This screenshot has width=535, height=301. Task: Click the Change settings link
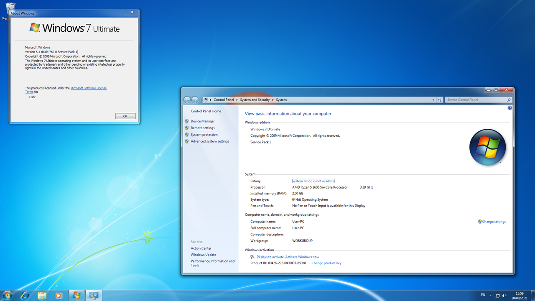(x=494, y=222)
